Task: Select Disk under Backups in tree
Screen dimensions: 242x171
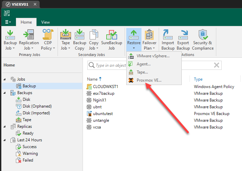Action: (26, 99)
